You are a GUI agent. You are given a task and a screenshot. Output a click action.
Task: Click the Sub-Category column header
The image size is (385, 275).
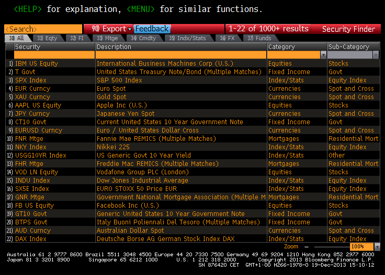(354, 47)
